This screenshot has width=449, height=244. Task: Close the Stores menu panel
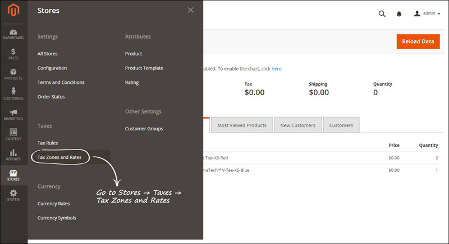[191, 10]
